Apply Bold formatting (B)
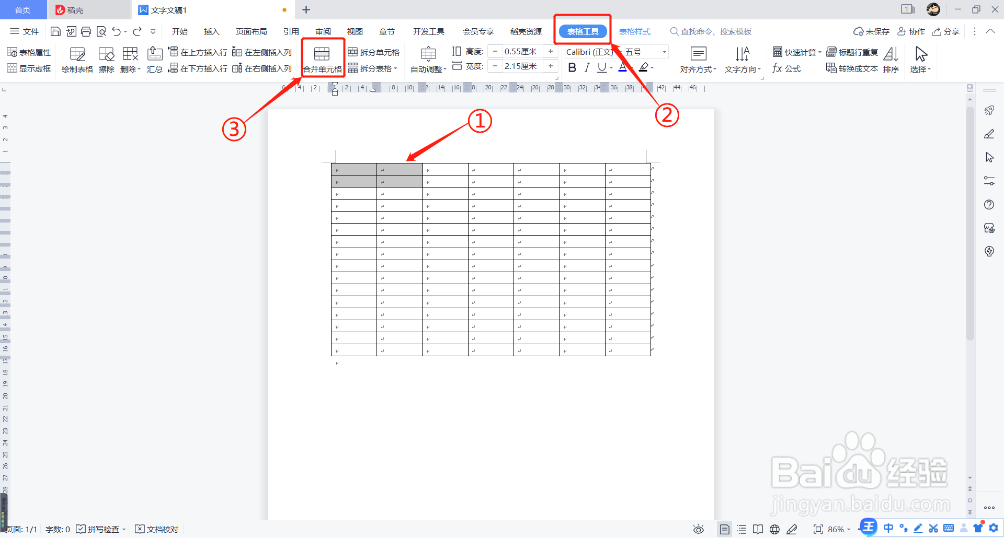 coord(572,67)
